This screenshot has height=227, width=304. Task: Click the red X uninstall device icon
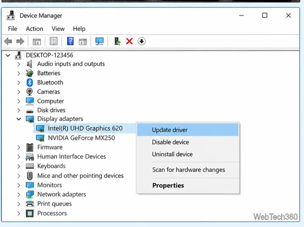pos(129,41)
